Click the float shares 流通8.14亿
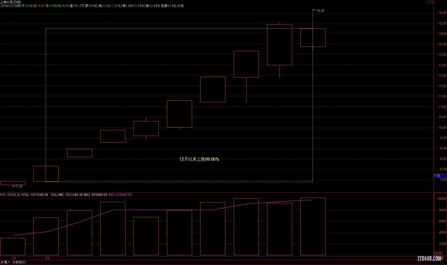Viewport: 447px width, 265px height. pyautogui.click(x=169, y=6)
